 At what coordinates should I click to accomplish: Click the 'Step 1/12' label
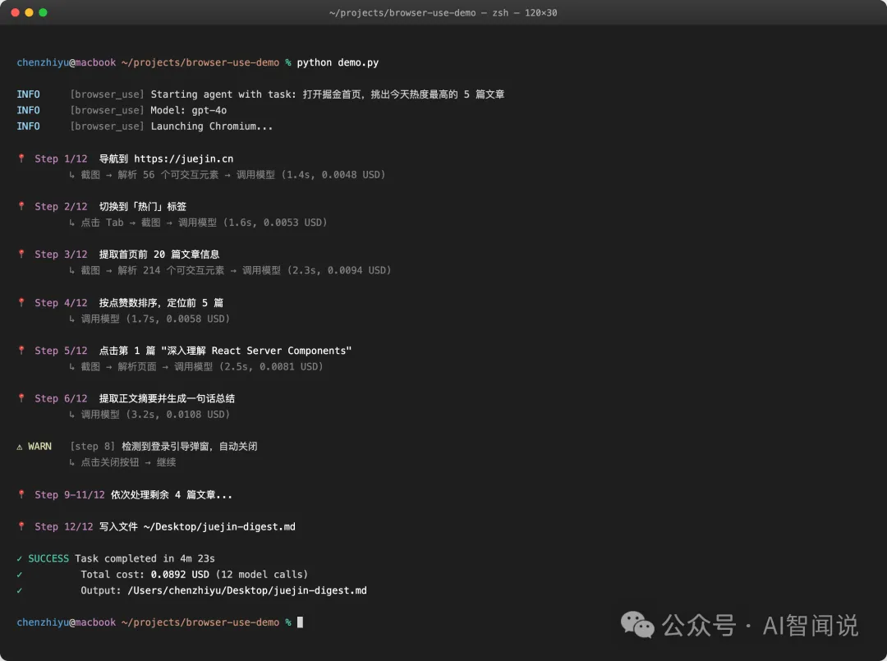(x=61, y=159)
